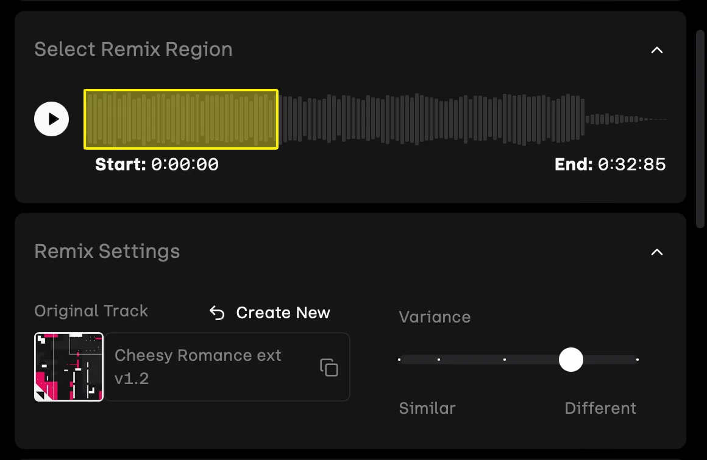Set Variance to the second stop dot

[439, 360]
